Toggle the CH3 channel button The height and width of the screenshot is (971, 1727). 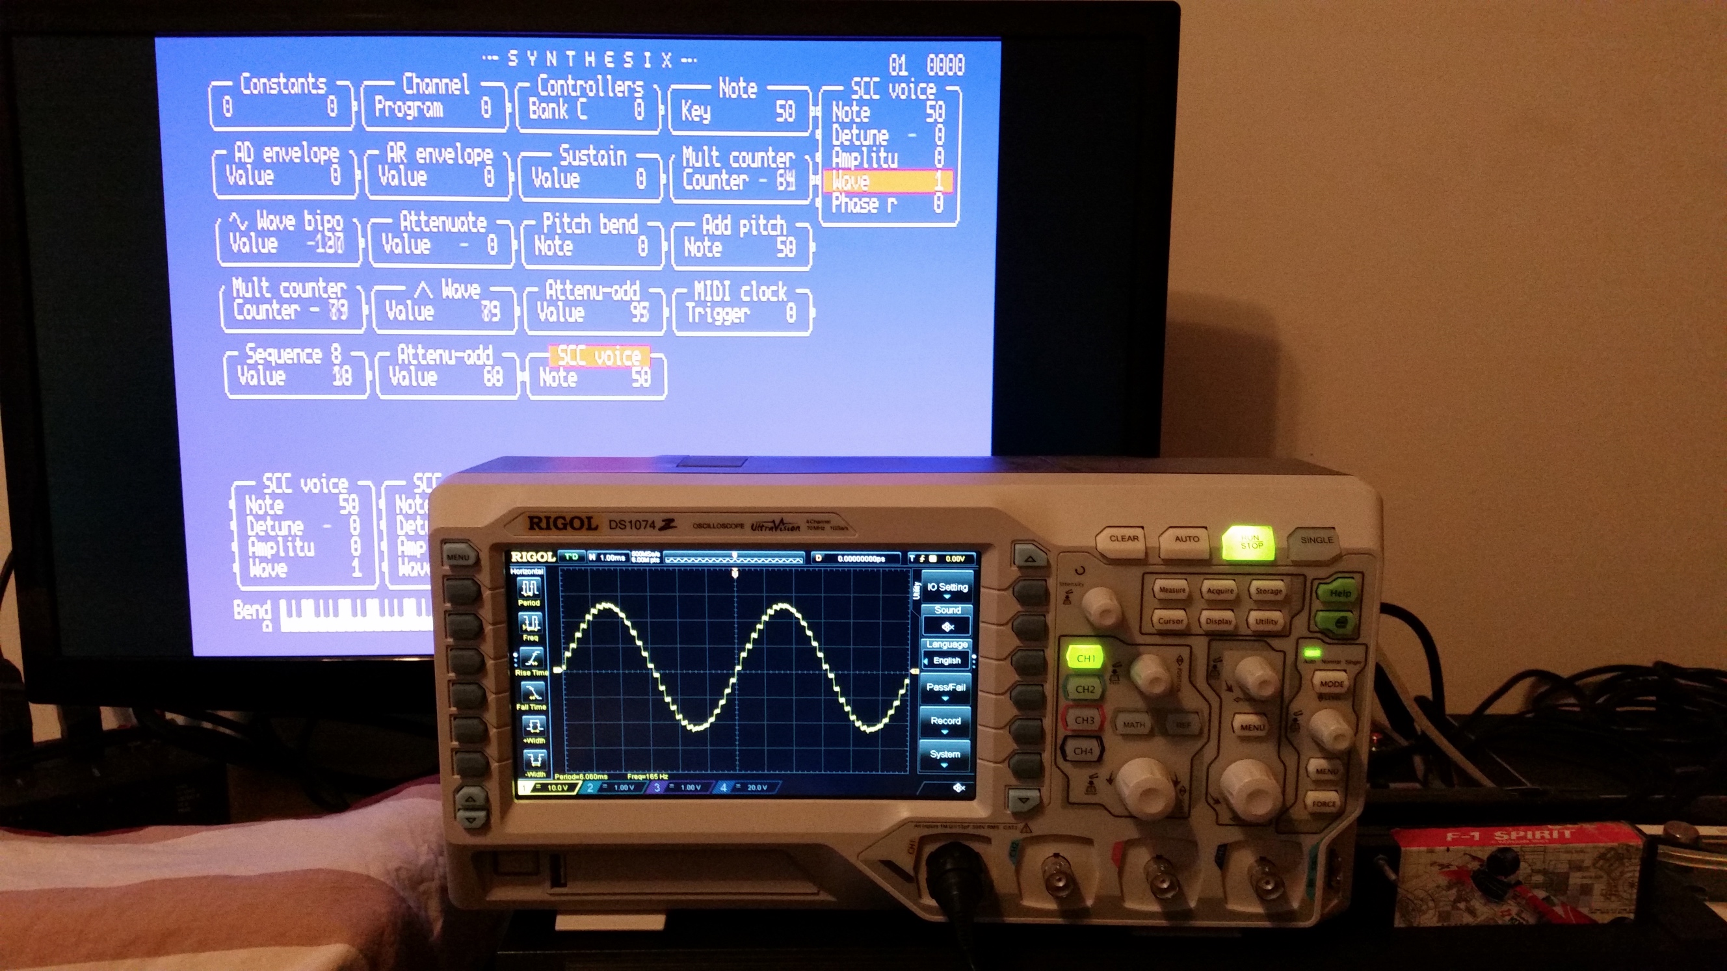[1083, 720]
